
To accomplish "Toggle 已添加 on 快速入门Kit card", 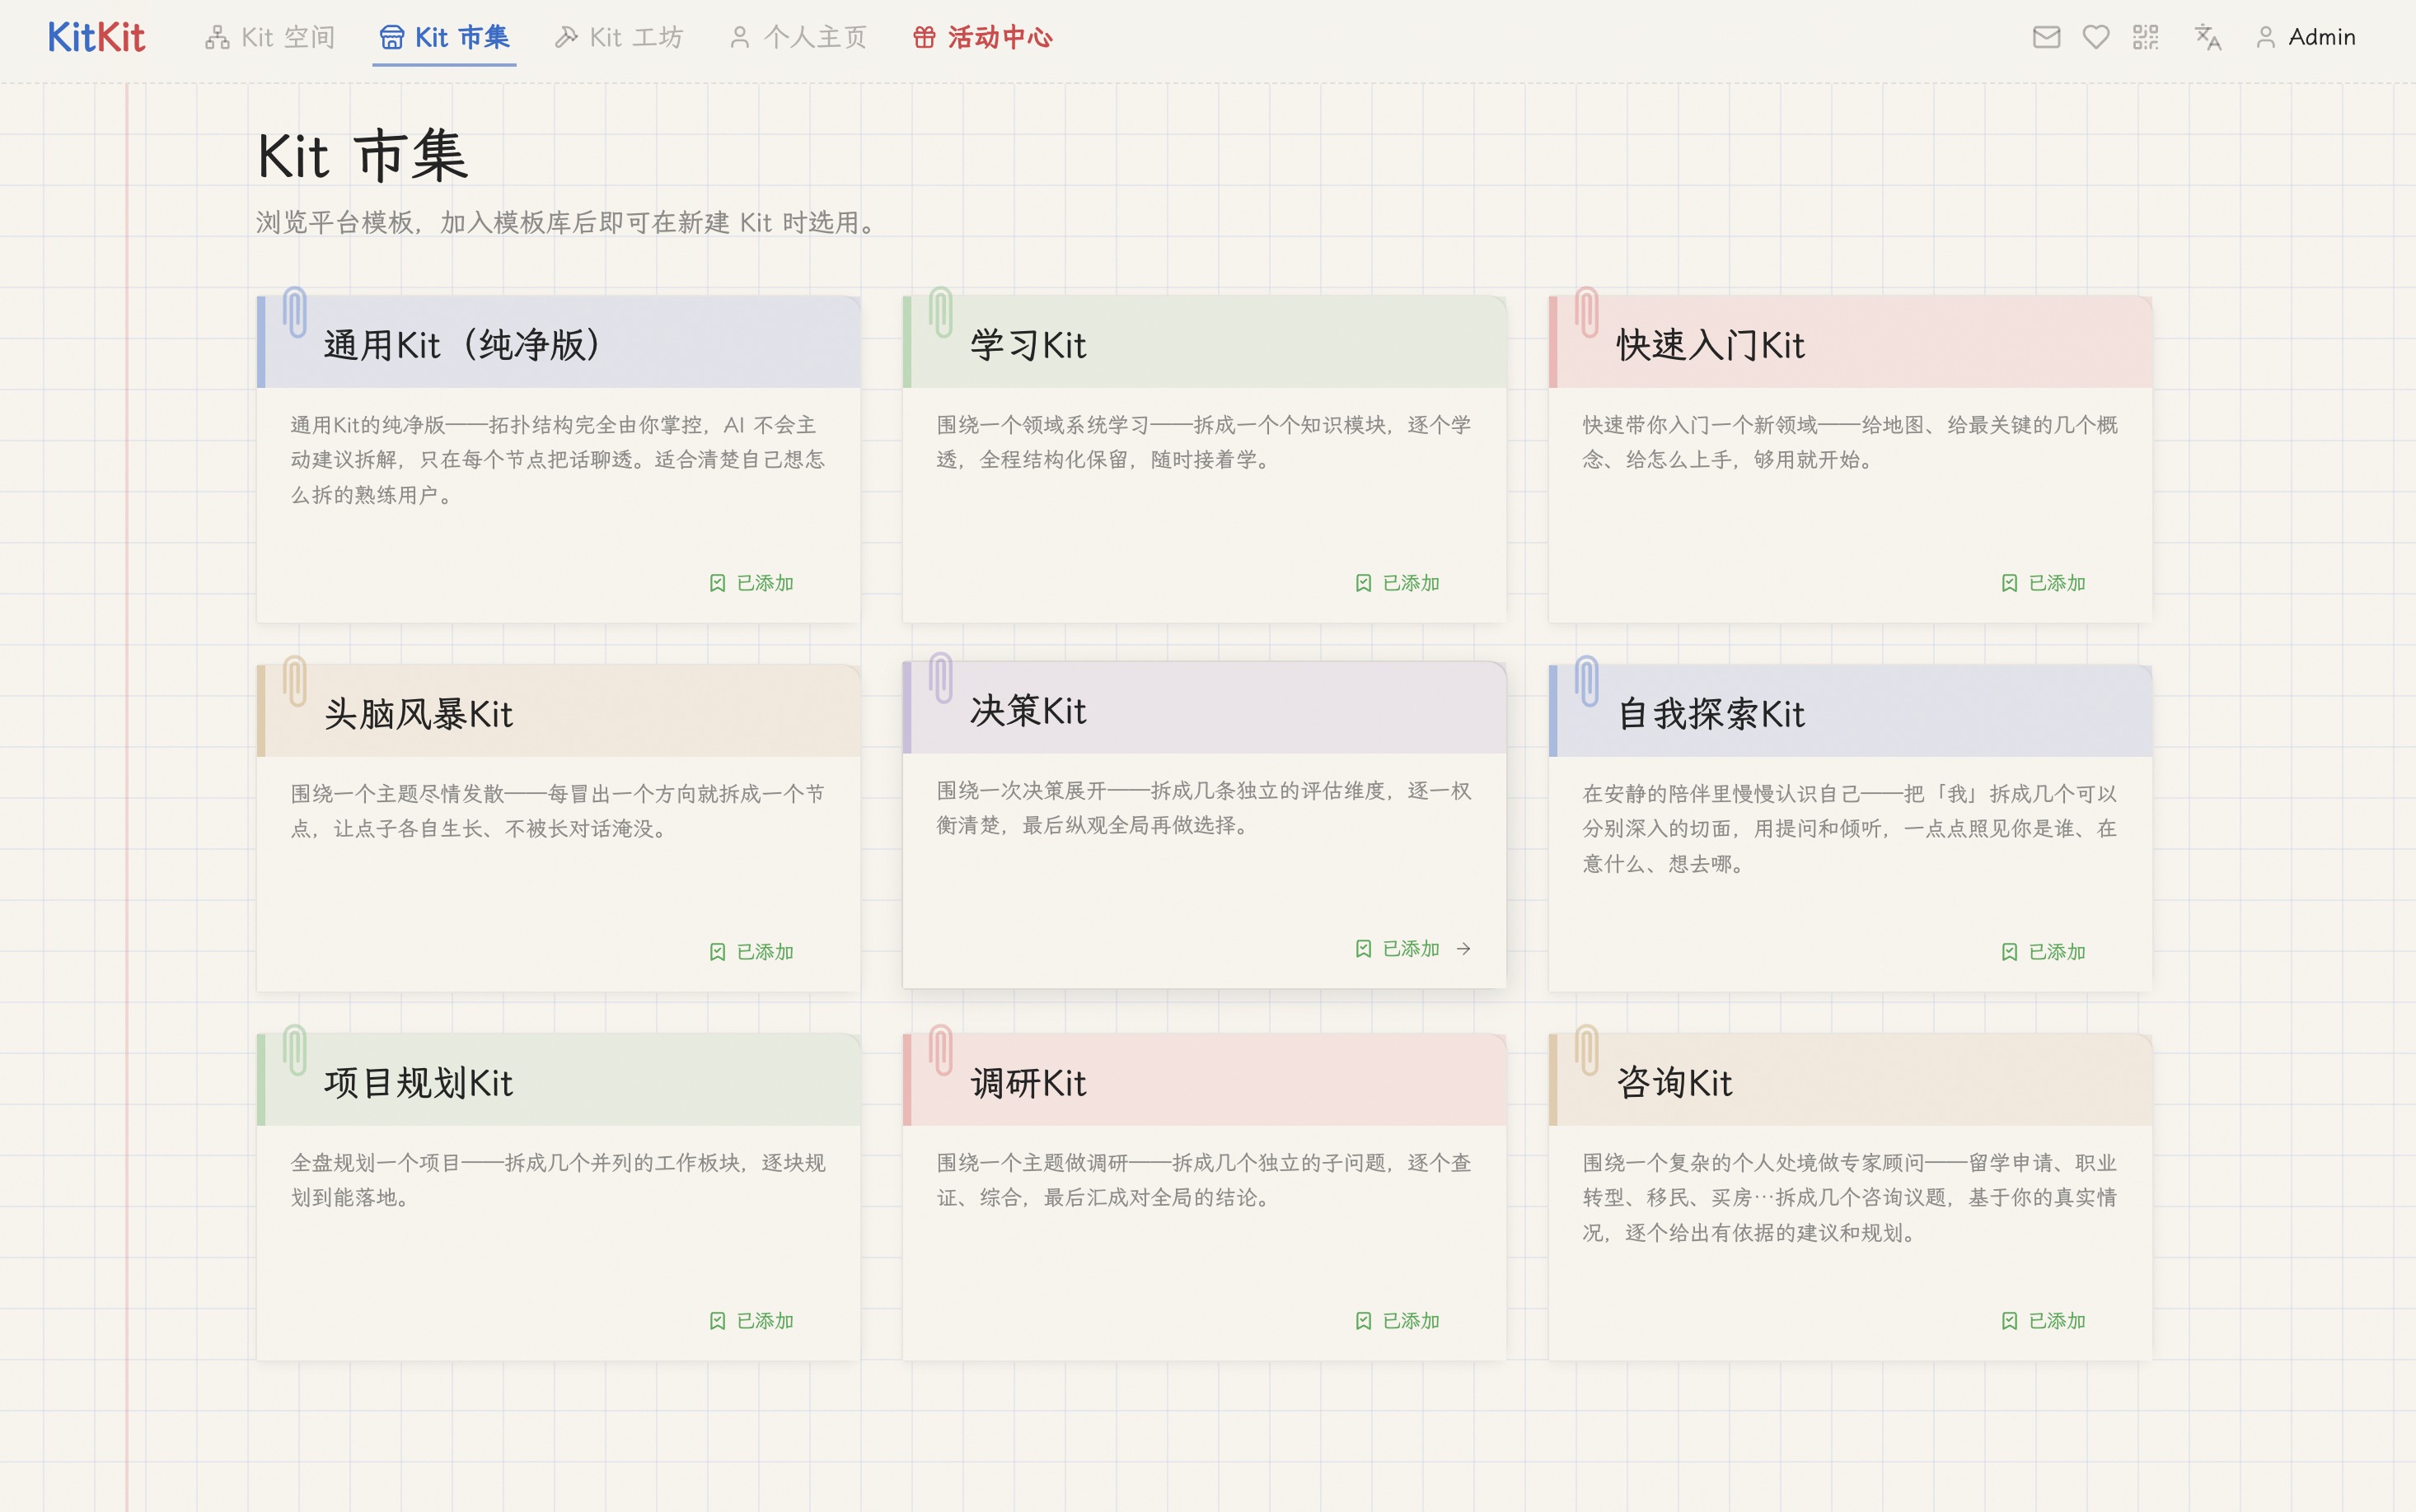I will click(x=2043, y=583).
